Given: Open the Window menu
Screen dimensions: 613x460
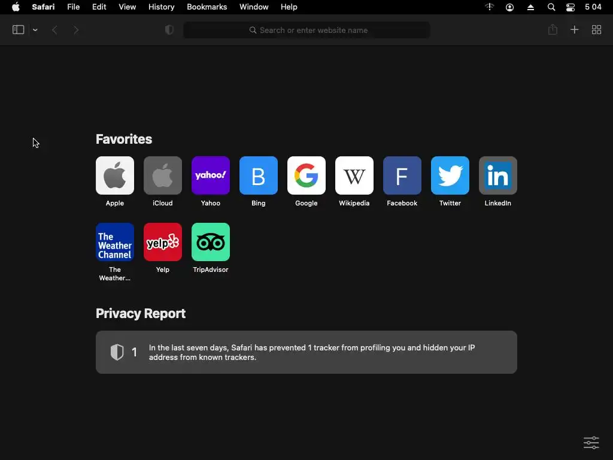Looking at the screenshot, I should [254, 7].
